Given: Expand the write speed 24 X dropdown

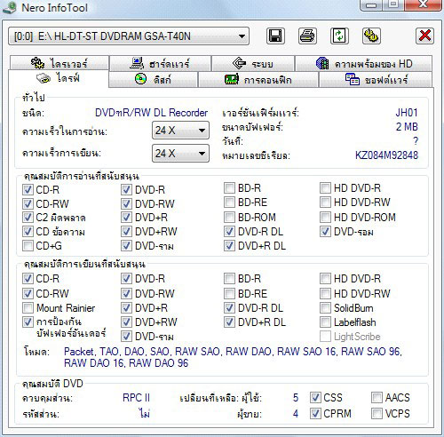Looking at the screenshot, I should [x=180, y=154].
